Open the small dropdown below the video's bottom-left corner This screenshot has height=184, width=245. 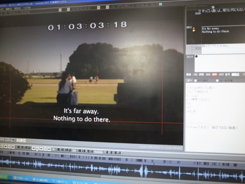click(24, 141)
